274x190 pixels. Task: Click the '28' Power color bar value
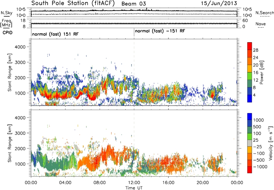(256, 50)
